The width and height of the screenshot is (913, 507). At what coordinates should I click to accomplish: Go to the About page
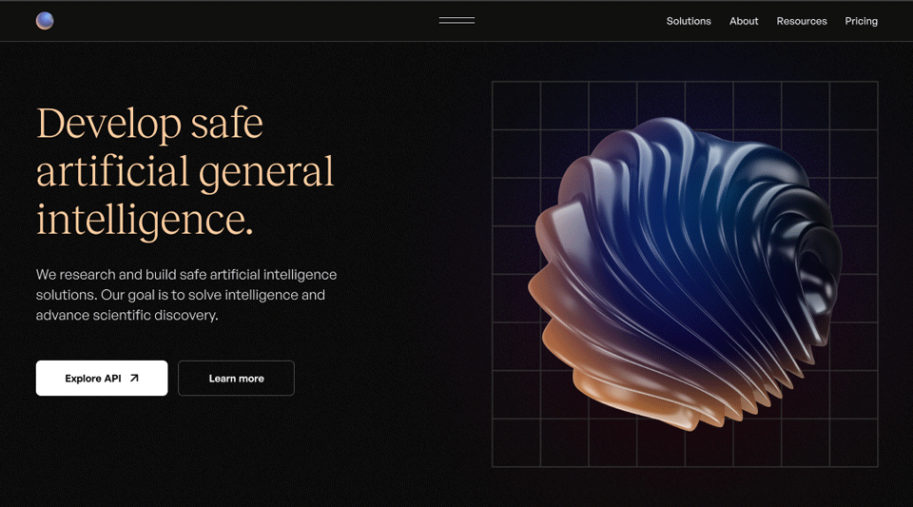pos(744,21)
